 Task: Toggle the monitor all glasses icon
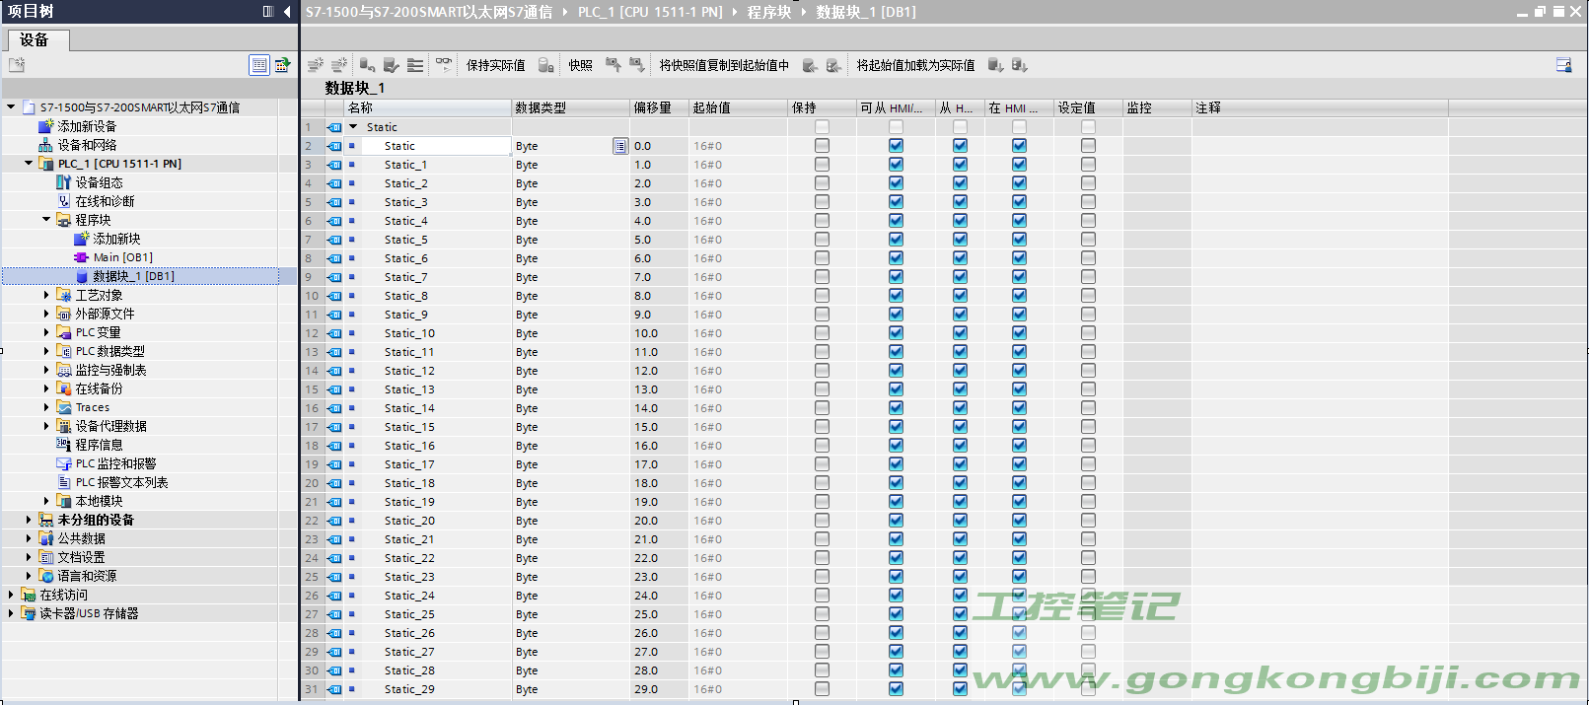click(x=444, y=65)
